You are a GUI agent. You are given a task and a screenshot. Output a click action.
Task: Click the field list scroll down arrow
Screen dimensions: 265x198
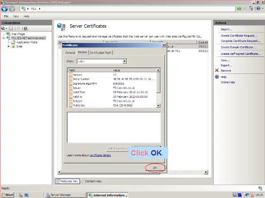click(x=158, y=106)
